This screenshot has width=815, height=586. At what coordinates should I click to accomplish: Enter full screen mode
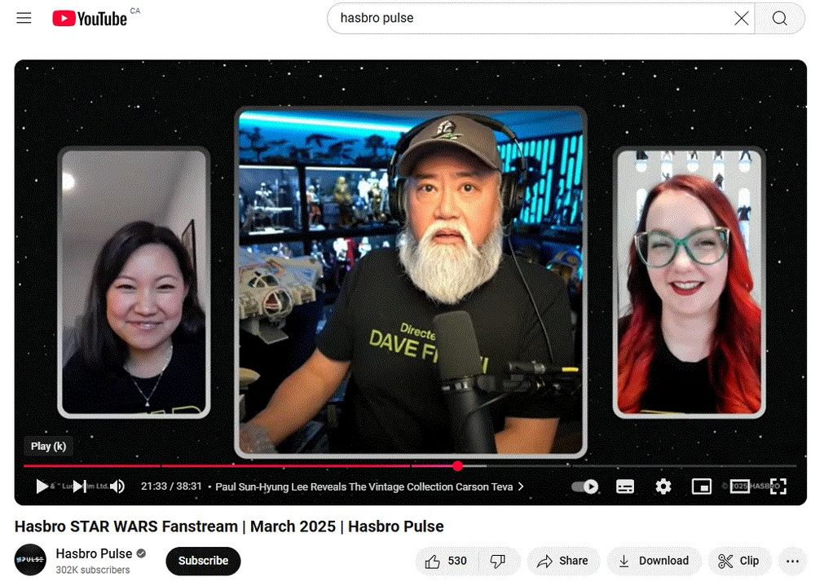coord(778,487)
